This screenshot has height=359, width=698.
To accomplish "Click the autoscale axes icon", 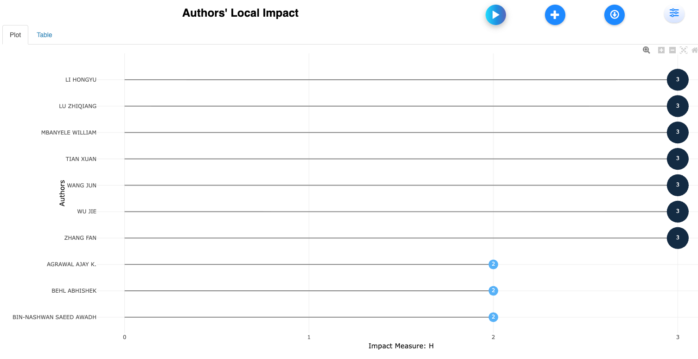I will click(683, 50).
